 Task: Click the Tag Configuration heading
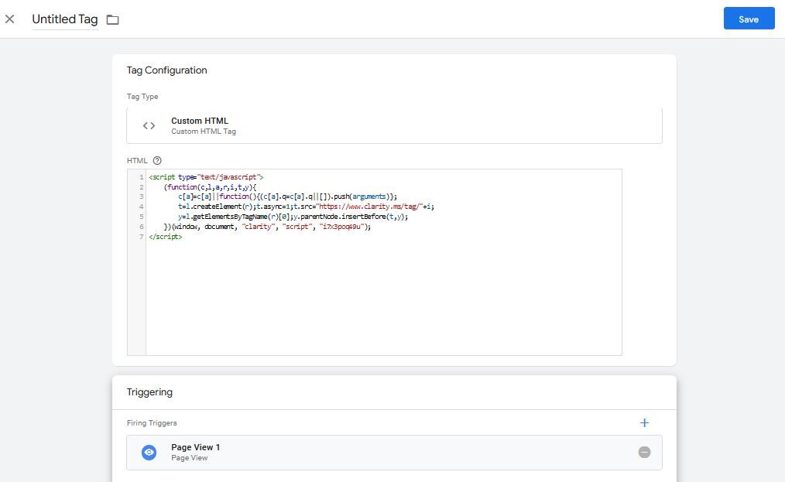166,70
